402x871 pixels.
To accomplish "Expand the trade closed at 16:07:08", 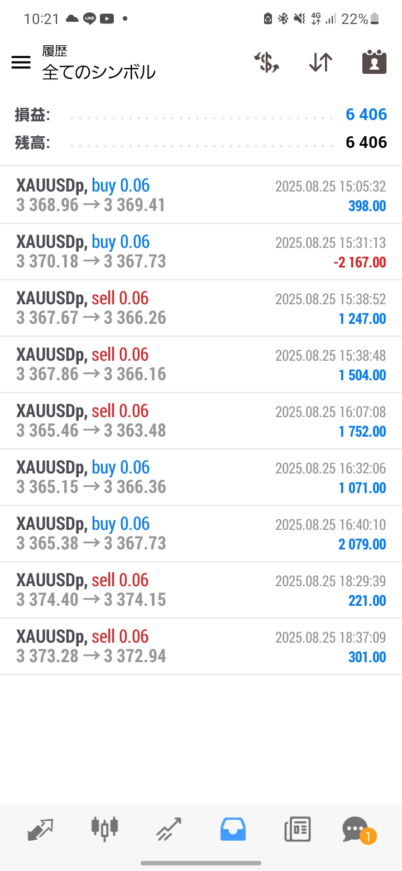I will click(201, 421).
